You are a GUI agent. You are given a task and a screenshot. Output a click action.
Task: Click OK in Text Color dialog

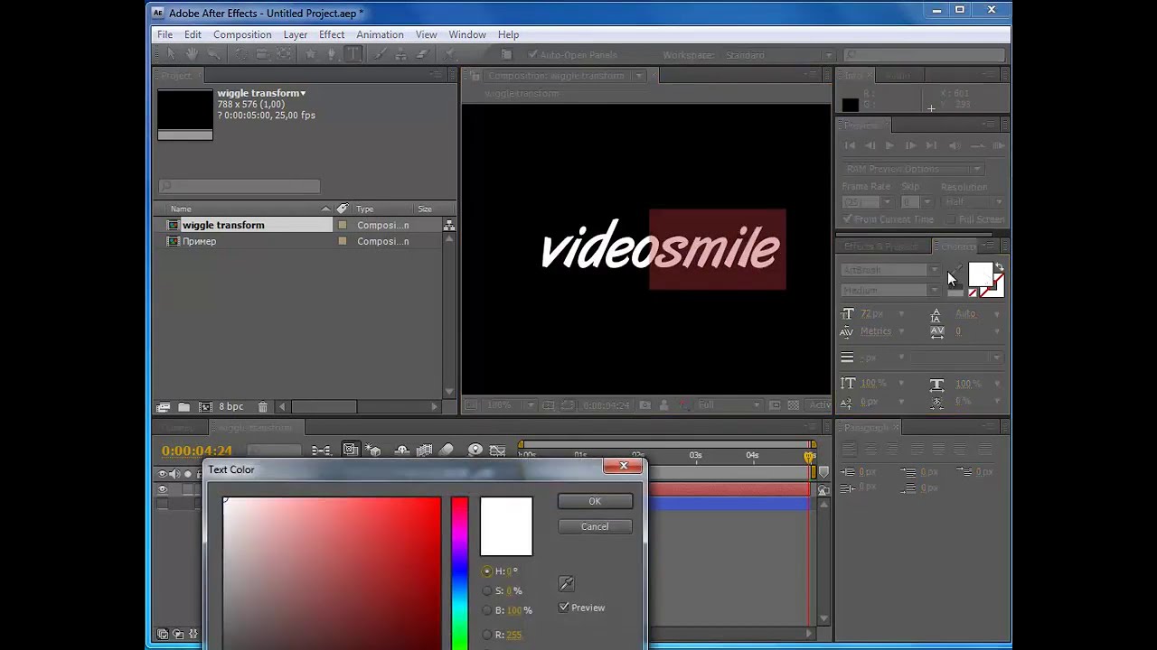click(595, 502)
